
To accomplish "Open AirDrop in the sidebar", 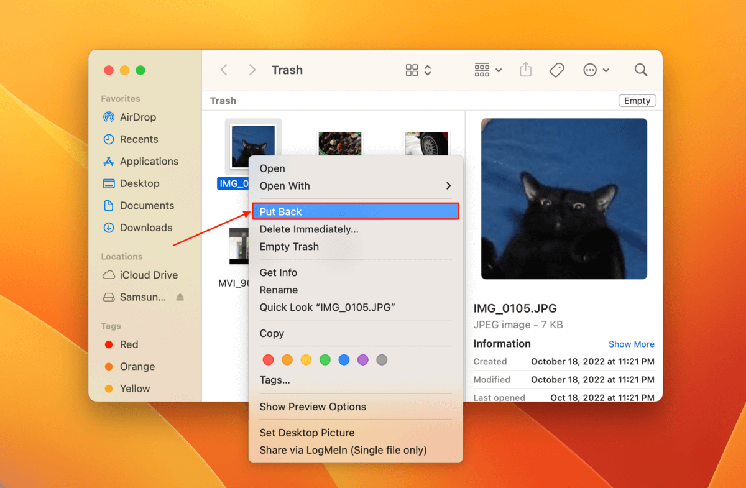I will (129, 117).
